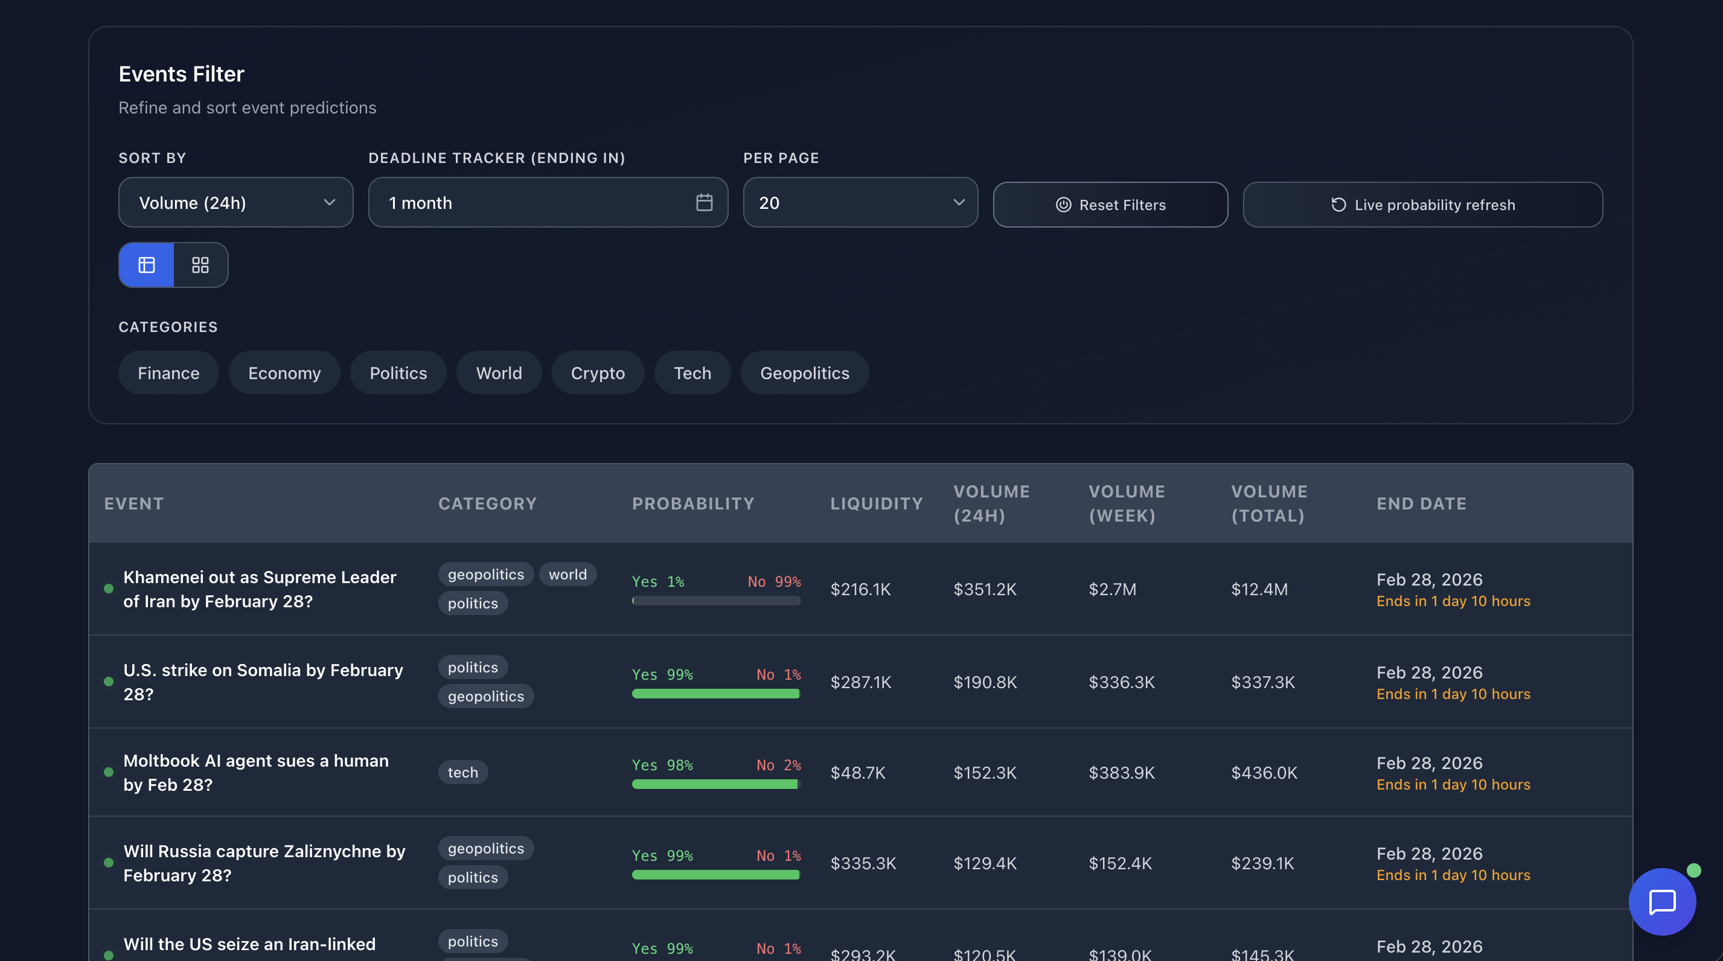Select the World category pill
The height and width of the screenshot is (961, 1723).
pos(498,372)
